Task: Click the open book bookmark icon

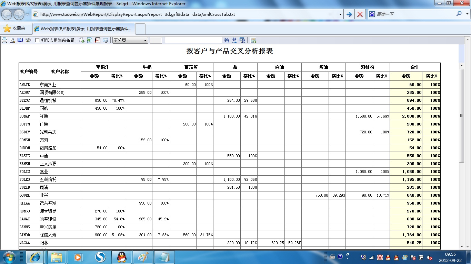Action: pyautogui.click(x=20, y=40)
